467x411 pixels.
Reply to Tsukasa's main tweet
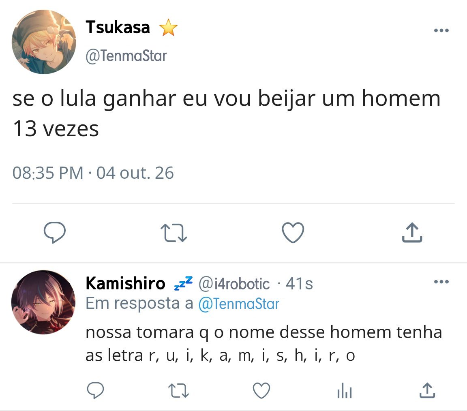[x=54, y=232]
